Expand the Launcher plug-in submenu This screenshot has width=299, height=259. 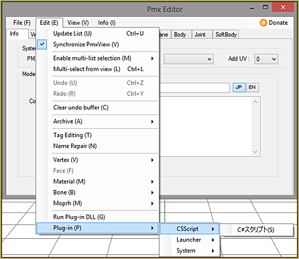pyautogui.click(x=190, y=240)
